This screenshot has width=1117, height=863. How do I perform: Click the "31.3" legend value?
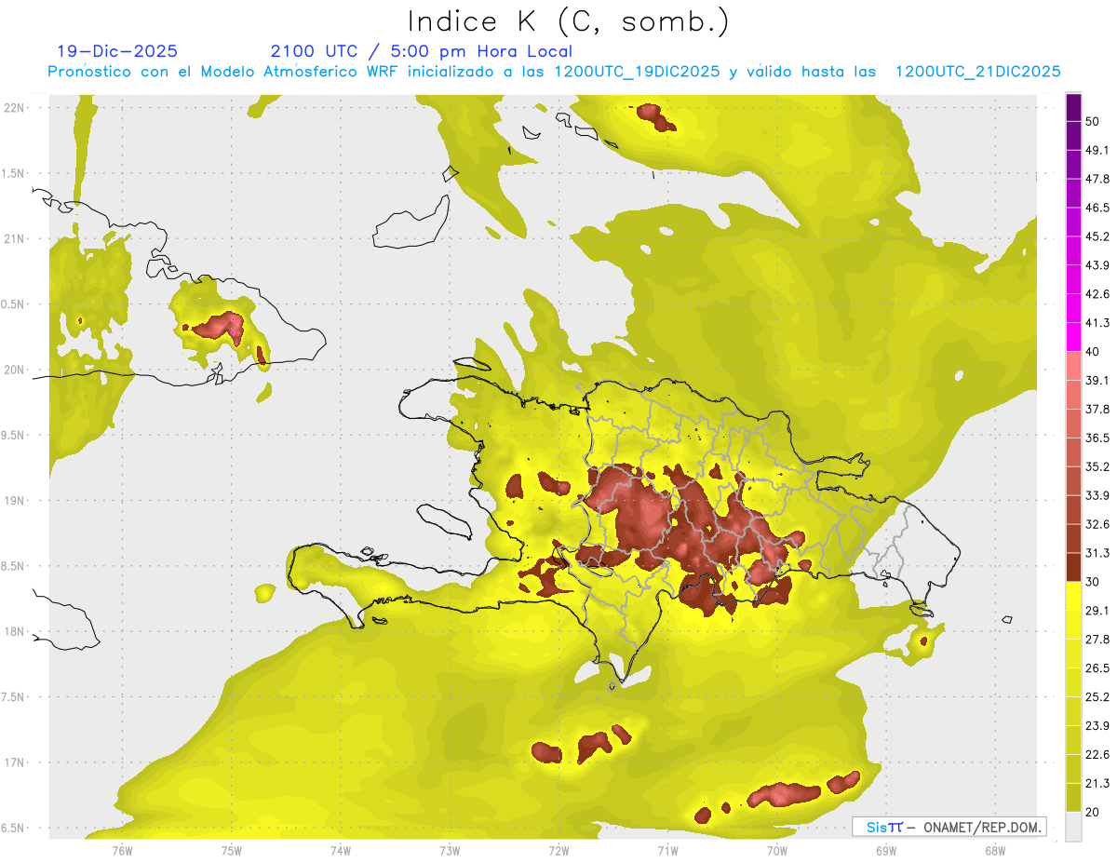click(1097, 553)
